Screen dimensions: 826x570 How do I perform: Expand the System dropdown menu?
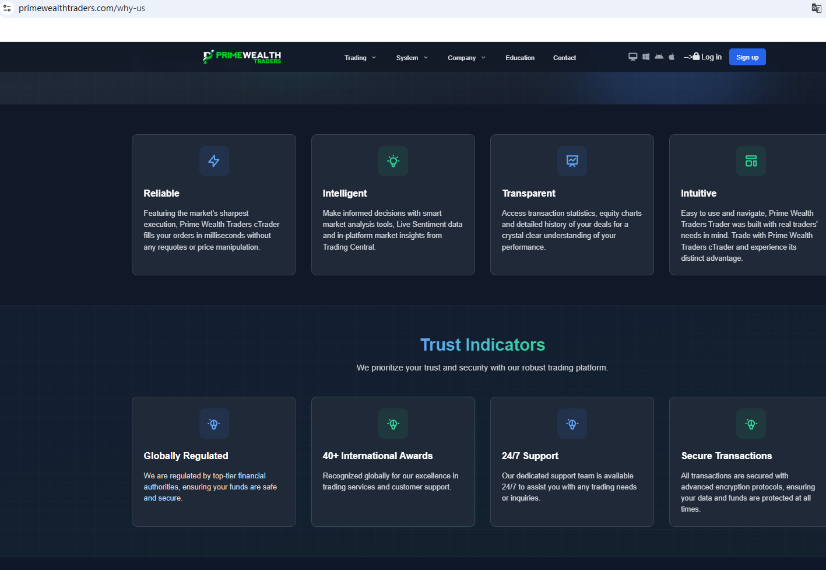point(412,58)
